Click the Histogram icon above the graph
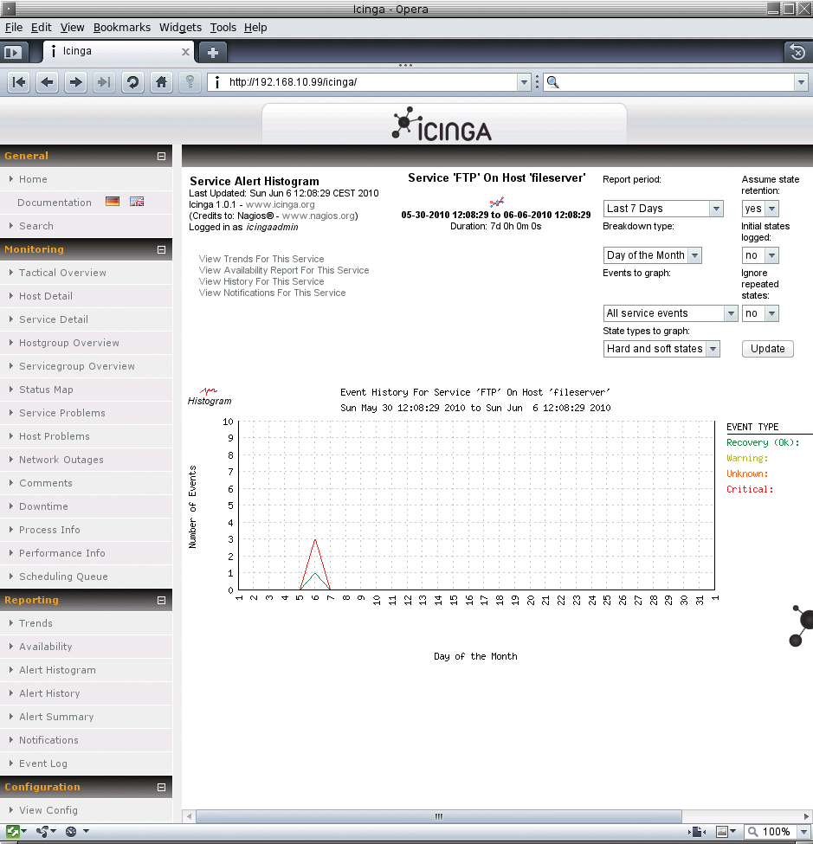Image resolution: width=813 pixels, height=844 pixels. (x=210, y=396)
